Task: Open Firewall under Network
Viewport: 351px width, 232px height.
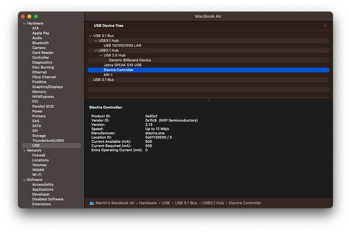Action: (x=39, y=155)
